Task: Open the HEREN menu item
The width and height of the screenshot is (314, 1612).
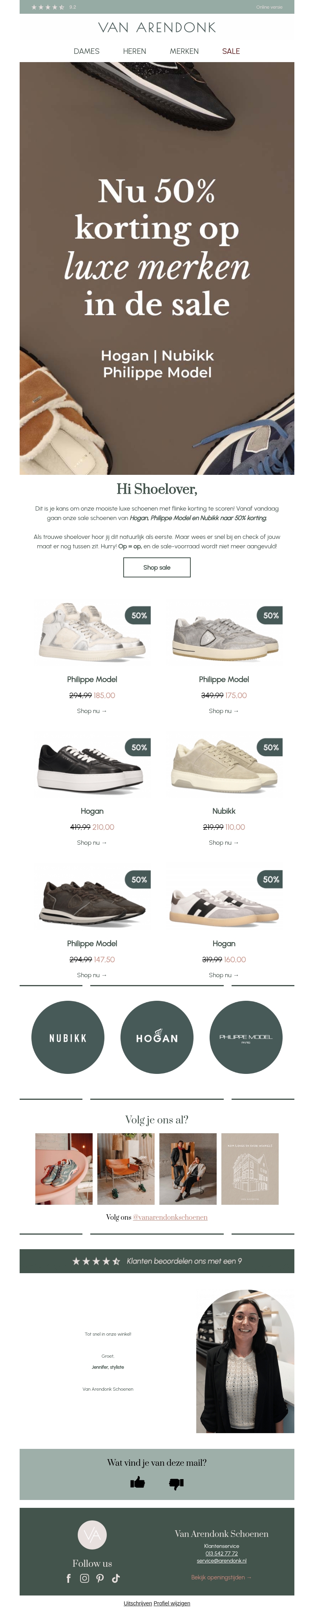Action: [x=134, y=51]
